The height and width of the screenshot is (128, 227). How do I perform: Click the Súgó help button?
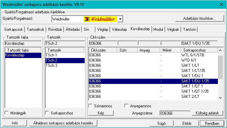pos(162,123)
